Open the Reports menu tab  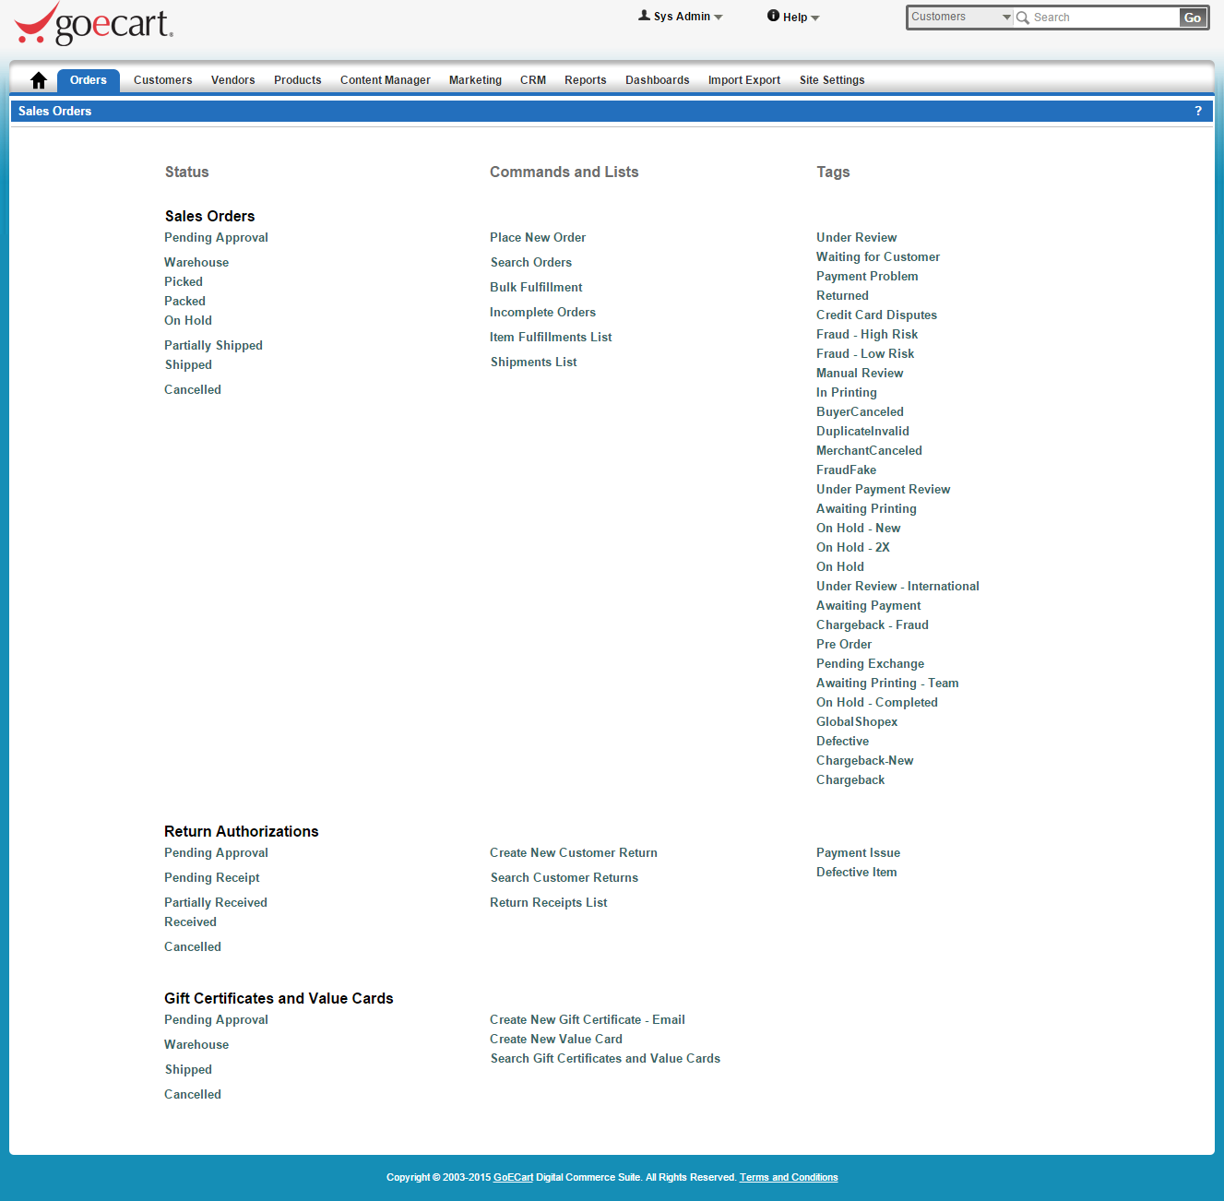[585, 80]
